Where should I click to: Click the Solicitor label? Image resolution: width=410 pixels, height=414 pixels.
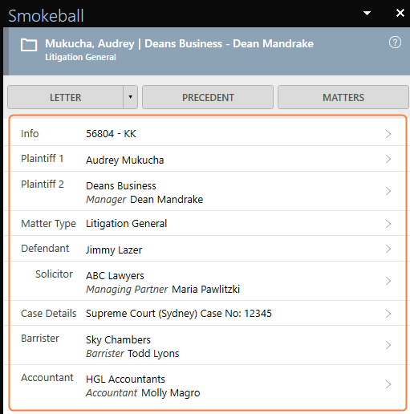point(54,274)
